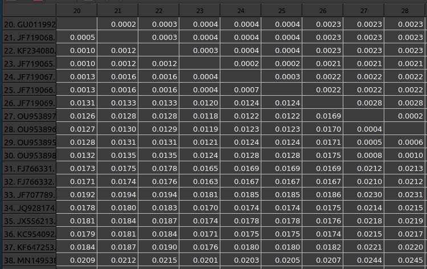The width and height of the screenshot is (427, 269).
Task: Select row header 38. MN149538
Action: (x=30, y=260)
